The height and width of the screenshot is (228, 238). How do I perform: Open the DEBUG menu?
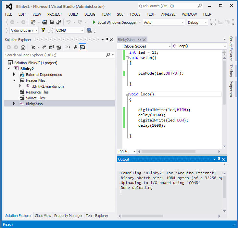(x=90, y=14)
